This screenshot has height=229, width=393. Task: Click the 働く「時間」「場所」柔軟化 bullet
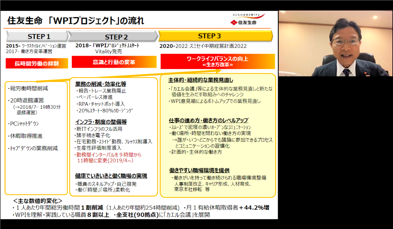click(x=103, y=190)
